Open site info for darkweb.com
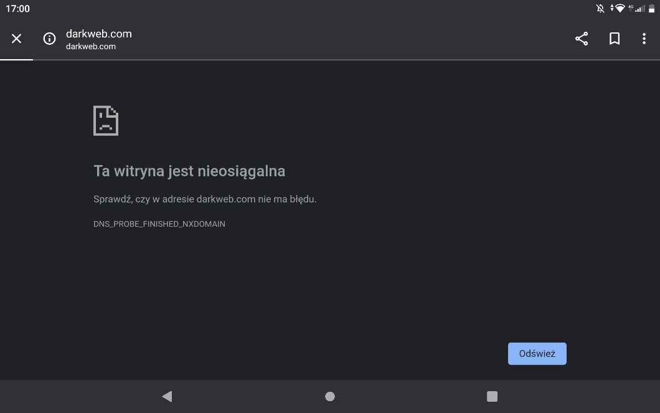 49,39
